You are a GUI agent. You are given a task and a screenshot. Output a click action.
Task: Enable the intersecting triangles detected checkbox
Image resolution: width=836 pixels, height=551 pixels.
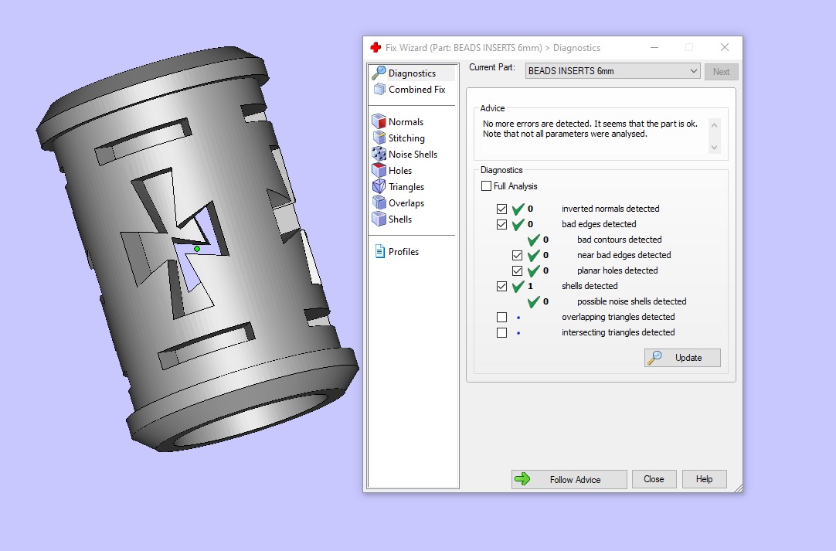click(501, 332)
